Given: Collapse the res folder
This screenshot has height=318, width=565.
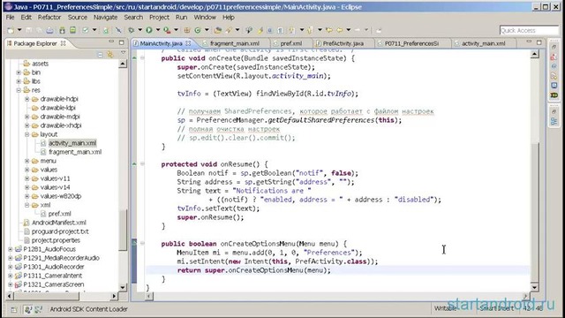Looking at the screenshot, I should click(19, 90).
